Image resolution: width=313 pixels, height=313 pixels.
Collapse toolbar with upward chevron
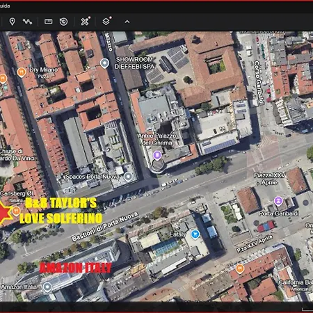tap(127, 22)
